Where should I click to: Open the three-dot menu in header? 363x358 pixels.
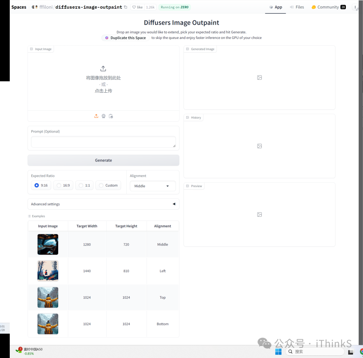pos(355,7)
